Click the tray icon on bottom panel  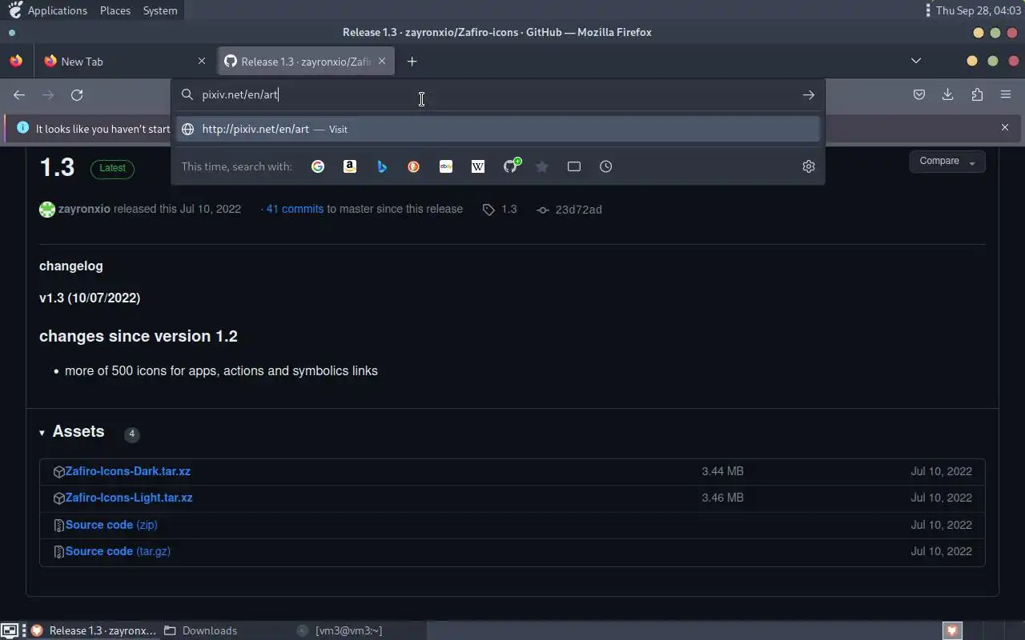click(952, 630)
